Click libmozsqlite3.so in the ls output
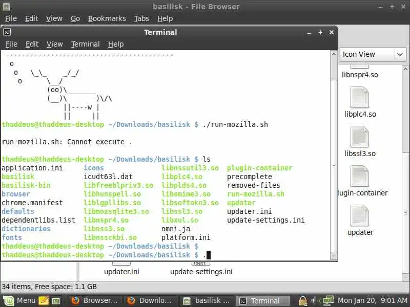Viewport: 410px width, 307px height. coord(116,211)
